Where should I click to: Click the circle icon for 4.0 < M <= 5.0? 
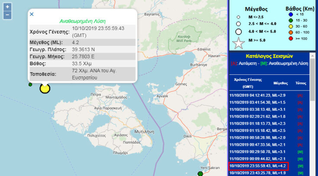238,32
